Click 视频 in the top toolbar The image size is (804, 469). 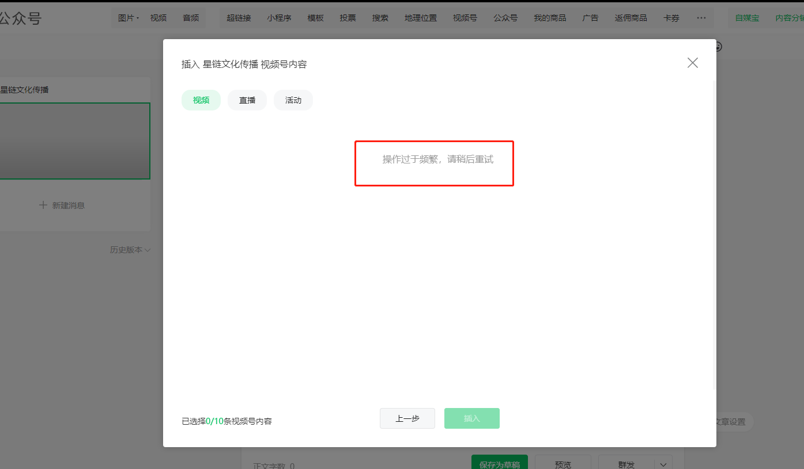click(158, 18)
